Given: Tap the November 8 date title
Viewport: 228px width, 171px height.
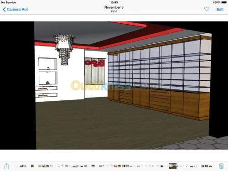Looking at the screenshot, I should pos(114,7).
